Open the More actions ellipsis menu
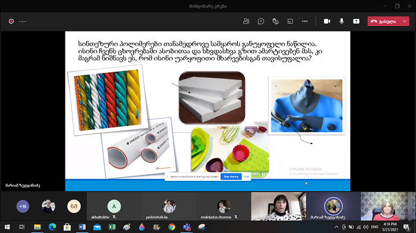Screen dimensions: 416x233 click(305, 21)
